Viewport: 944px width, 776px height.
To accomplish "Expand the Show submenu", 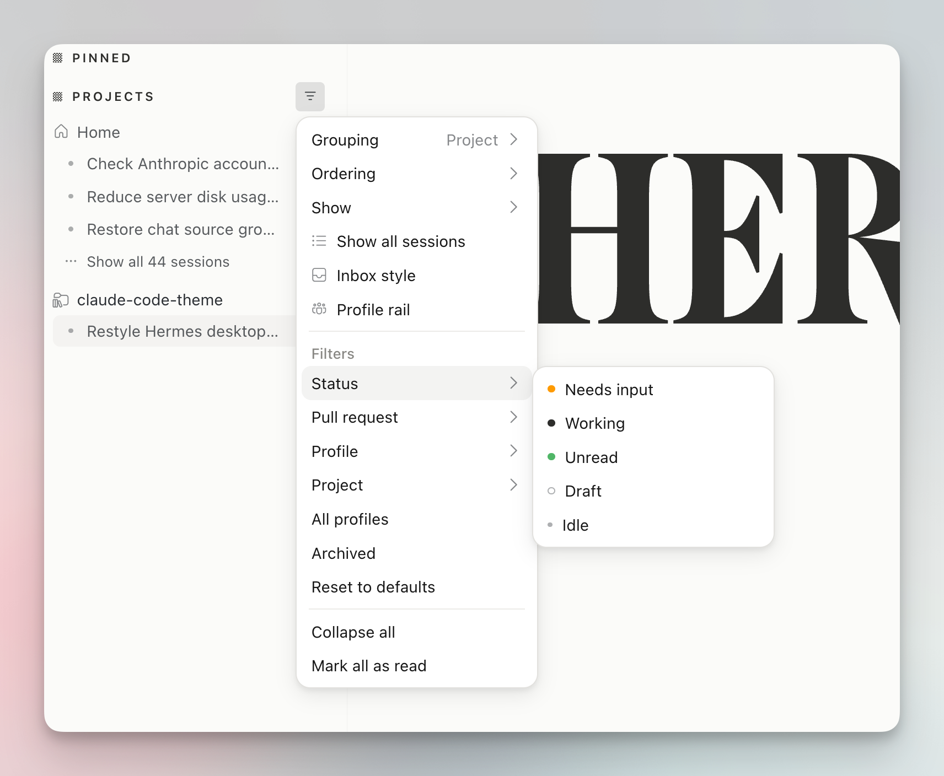I will tap(417, 208).
